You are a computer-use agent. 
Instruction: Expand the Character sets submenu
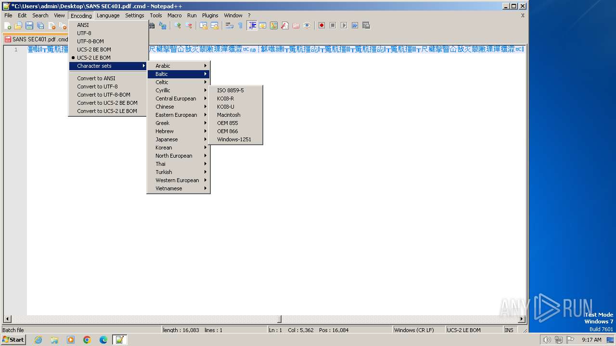108,66
